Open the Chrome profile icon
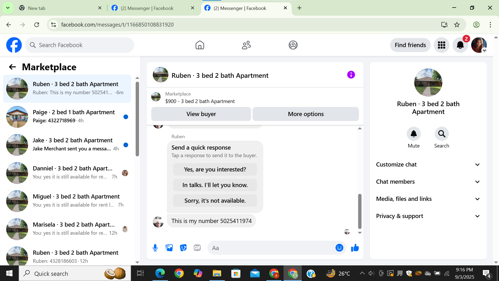This screenshot has height=281, width=499. 476,25
